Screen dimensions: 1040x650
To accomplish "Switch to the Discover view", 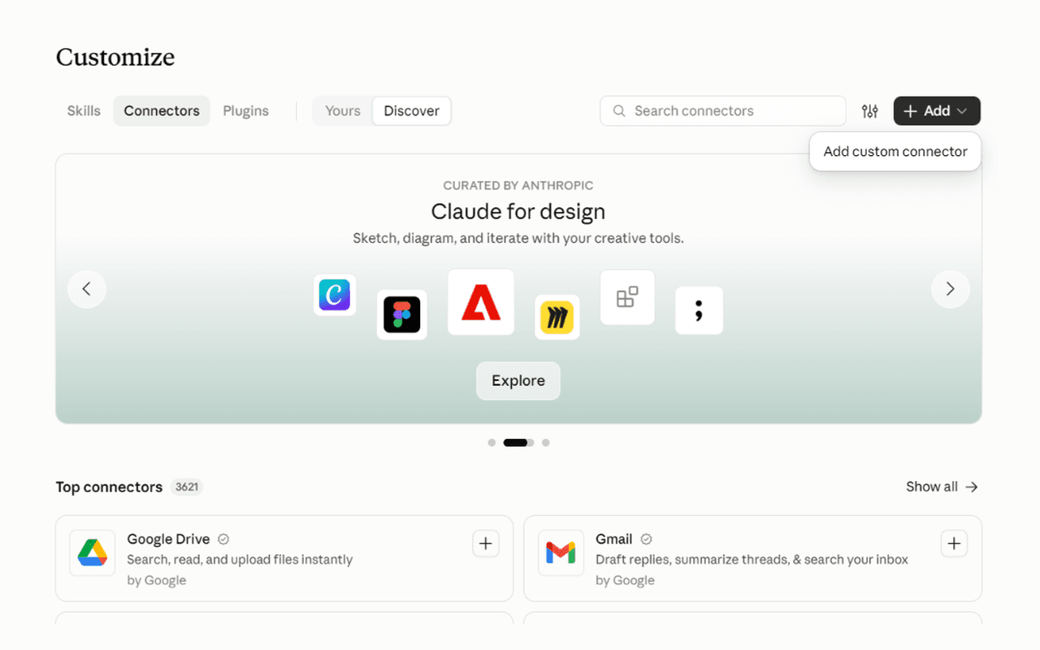I will click(412, 111).
